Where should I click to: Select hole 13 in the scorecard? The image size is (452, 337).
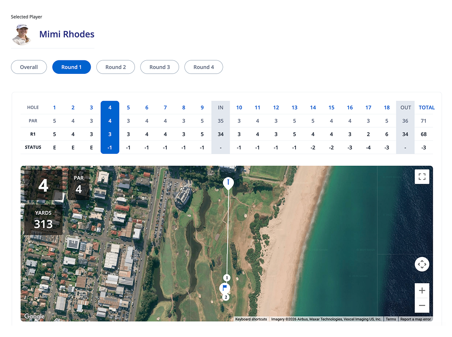294,108
